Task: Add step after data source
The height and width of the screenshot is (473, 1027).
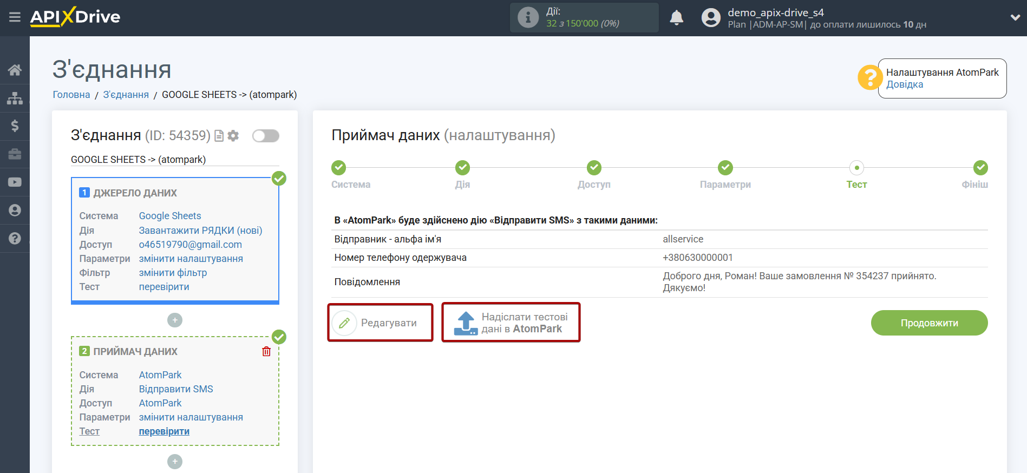Action: coord(175,320)
